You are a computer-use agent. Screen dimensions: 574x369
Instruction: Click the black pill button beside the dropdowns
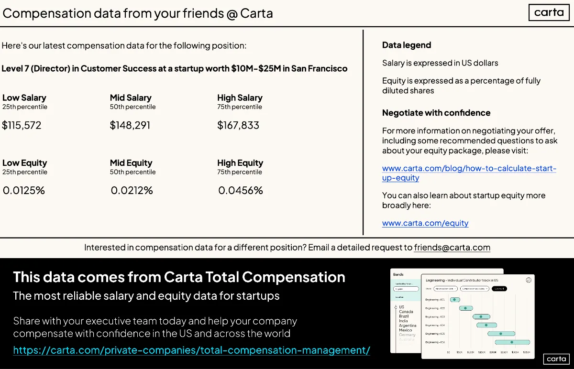click(499, 289)
